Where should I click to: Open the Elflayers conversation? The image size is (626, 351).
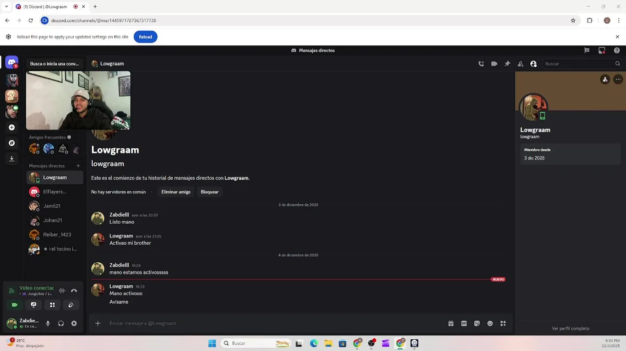(55, 192)
